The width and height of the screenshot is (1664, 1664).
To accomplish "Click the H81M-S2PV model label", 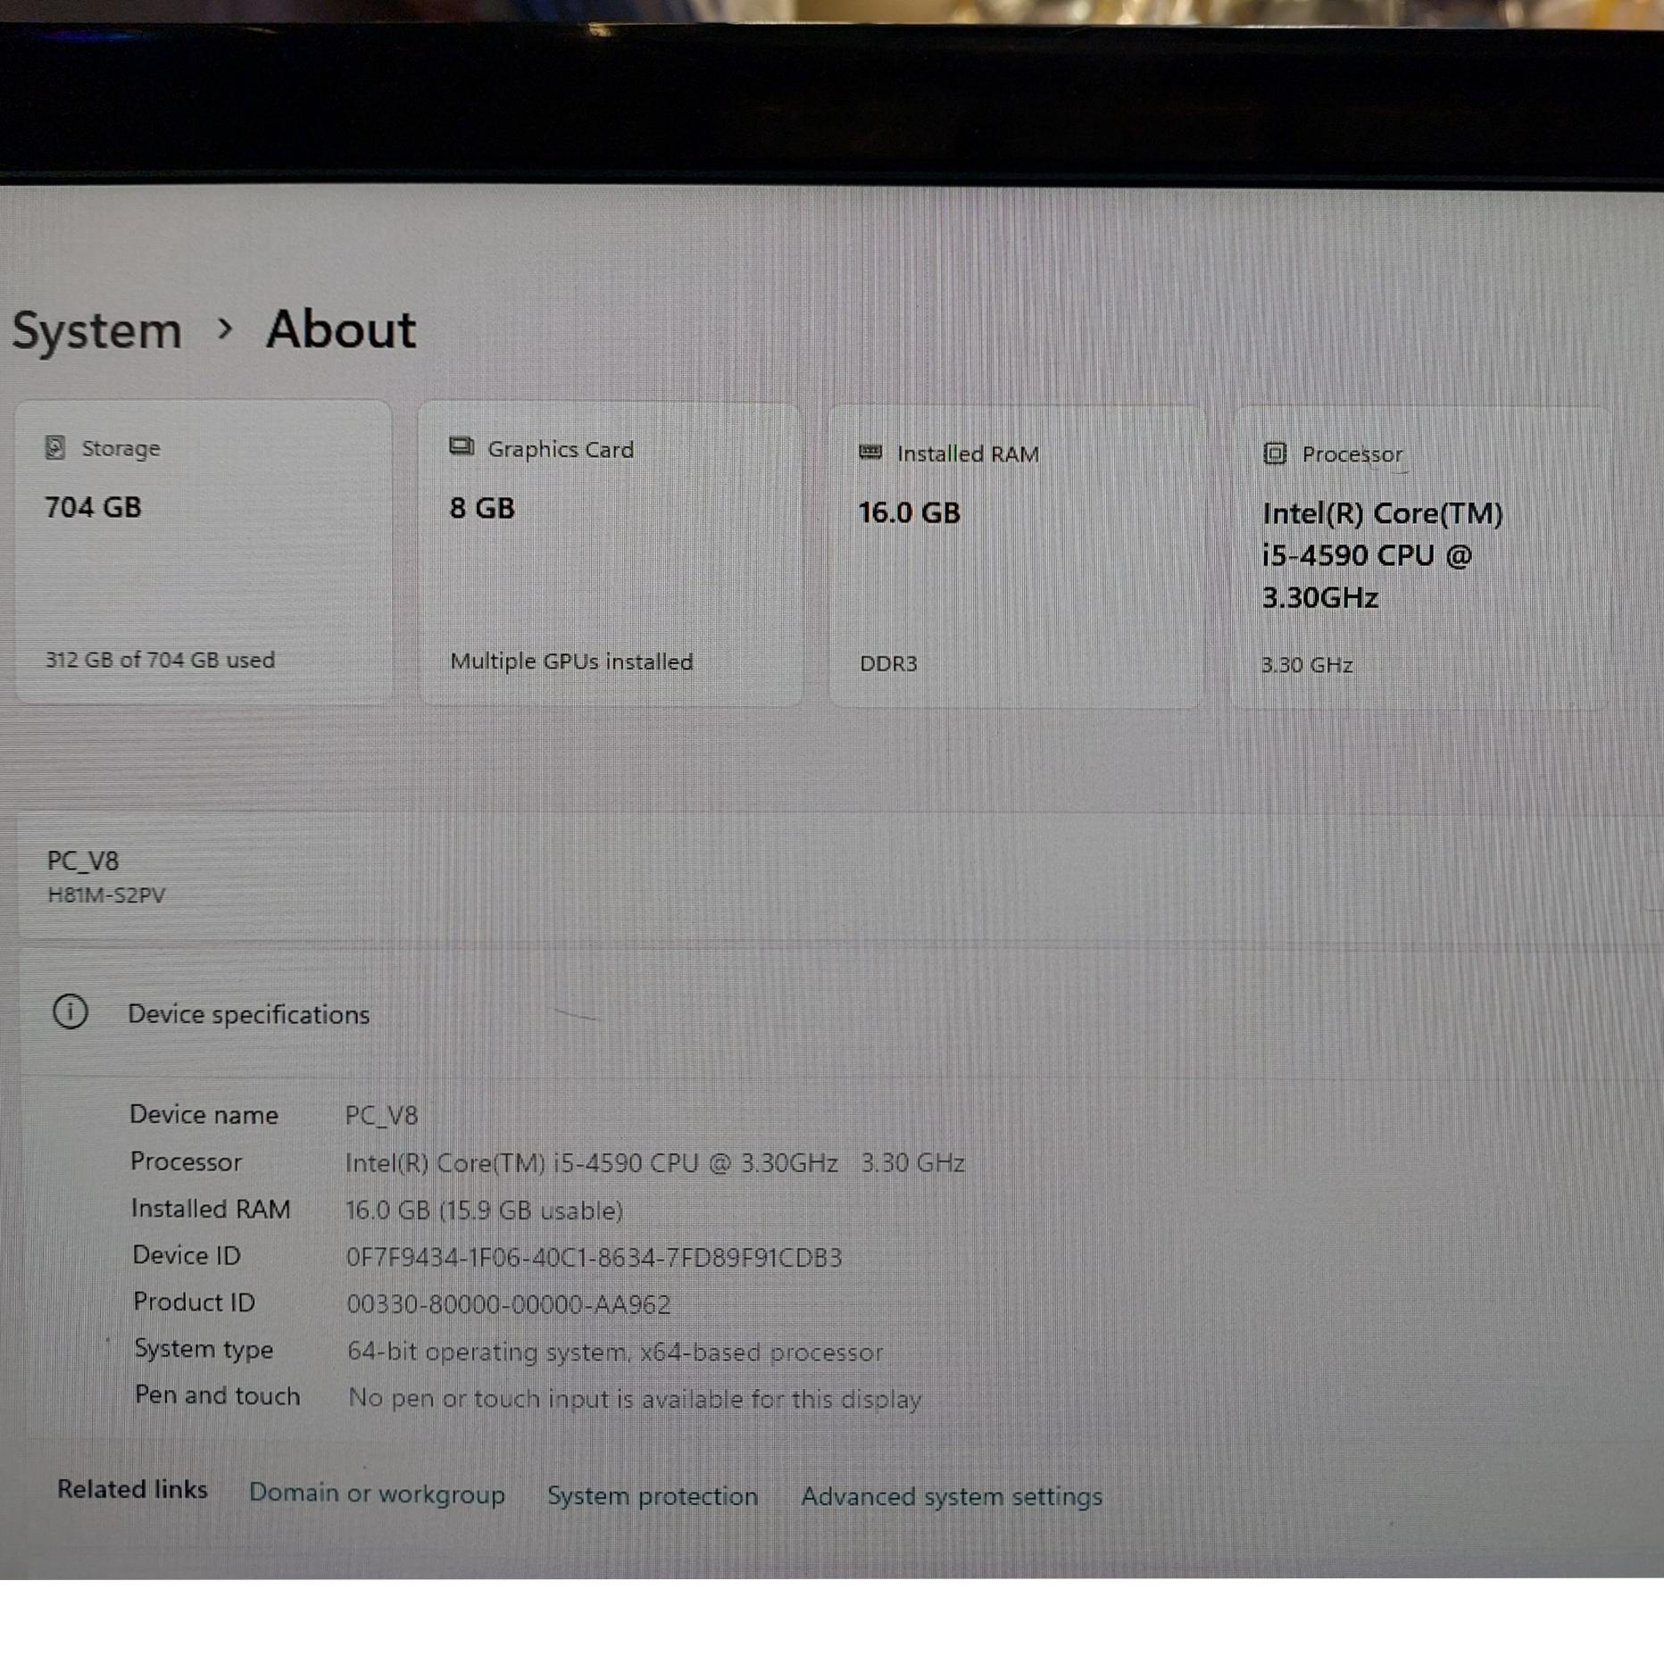I will coord(106,894).
